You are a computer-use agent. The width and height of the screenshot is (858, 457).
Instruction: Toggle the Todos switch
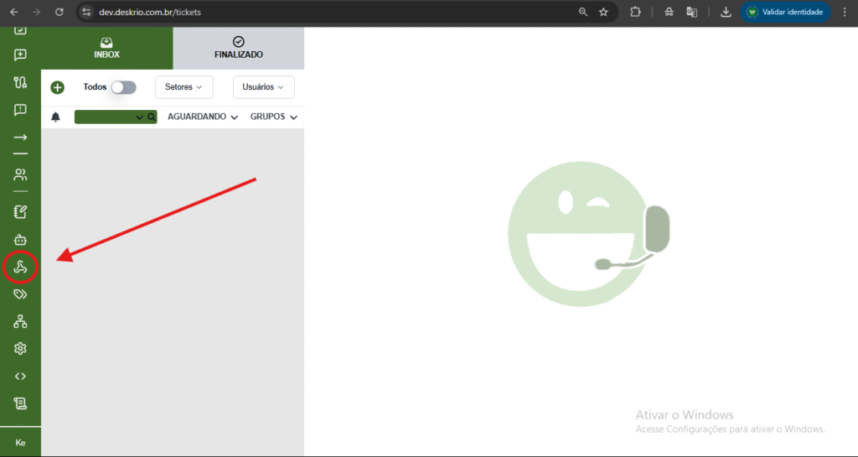point(124,87)
